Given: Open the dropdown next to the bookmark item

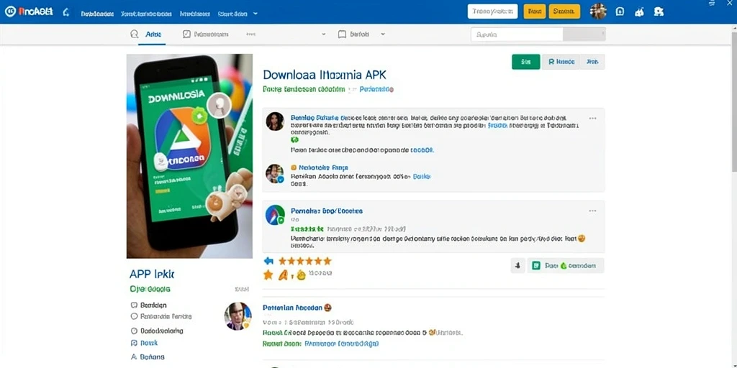Looking at the screenshot, I should 383,34.
